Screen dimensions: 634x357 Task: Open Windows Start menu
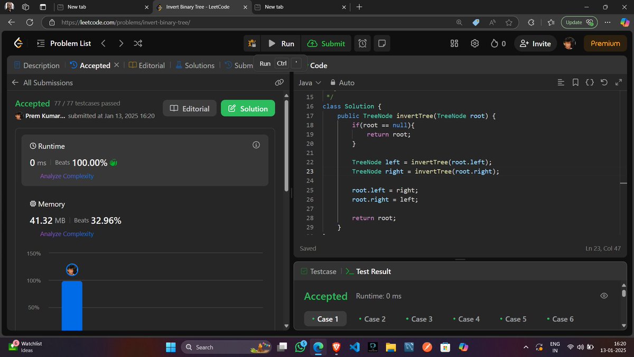[x=171, y=347]
